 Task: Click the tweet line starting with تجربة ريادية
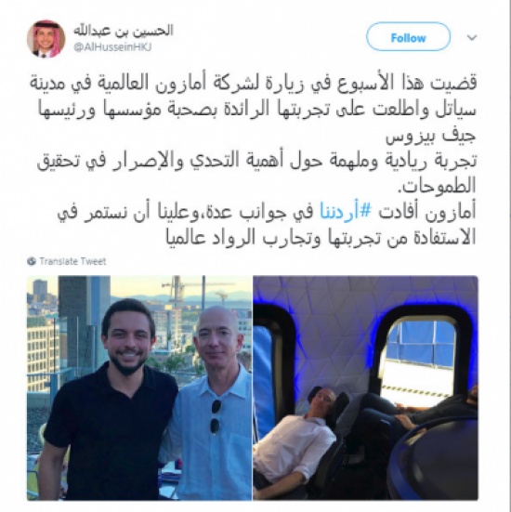(x=256, y=160)
